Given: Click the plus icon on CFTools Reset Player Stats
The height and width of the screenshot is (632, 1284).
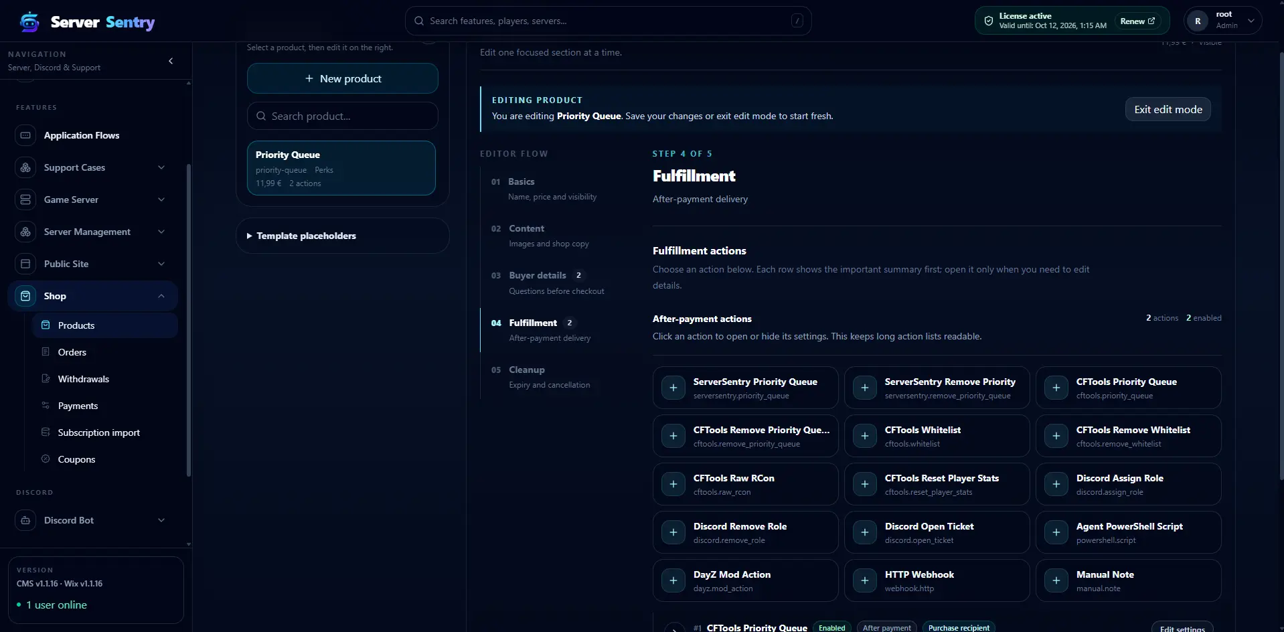Looking at the screenshot, I should pos(865,484).
